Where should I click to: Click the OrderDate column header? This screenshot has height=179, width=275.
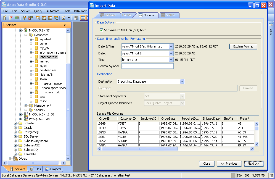click(168, 119)
